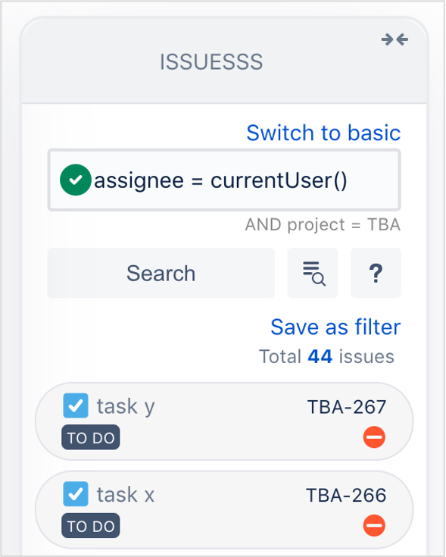Open JQL help with question mark icon
The height and width of the screenshot is (557, 446).
pos(376,273)
